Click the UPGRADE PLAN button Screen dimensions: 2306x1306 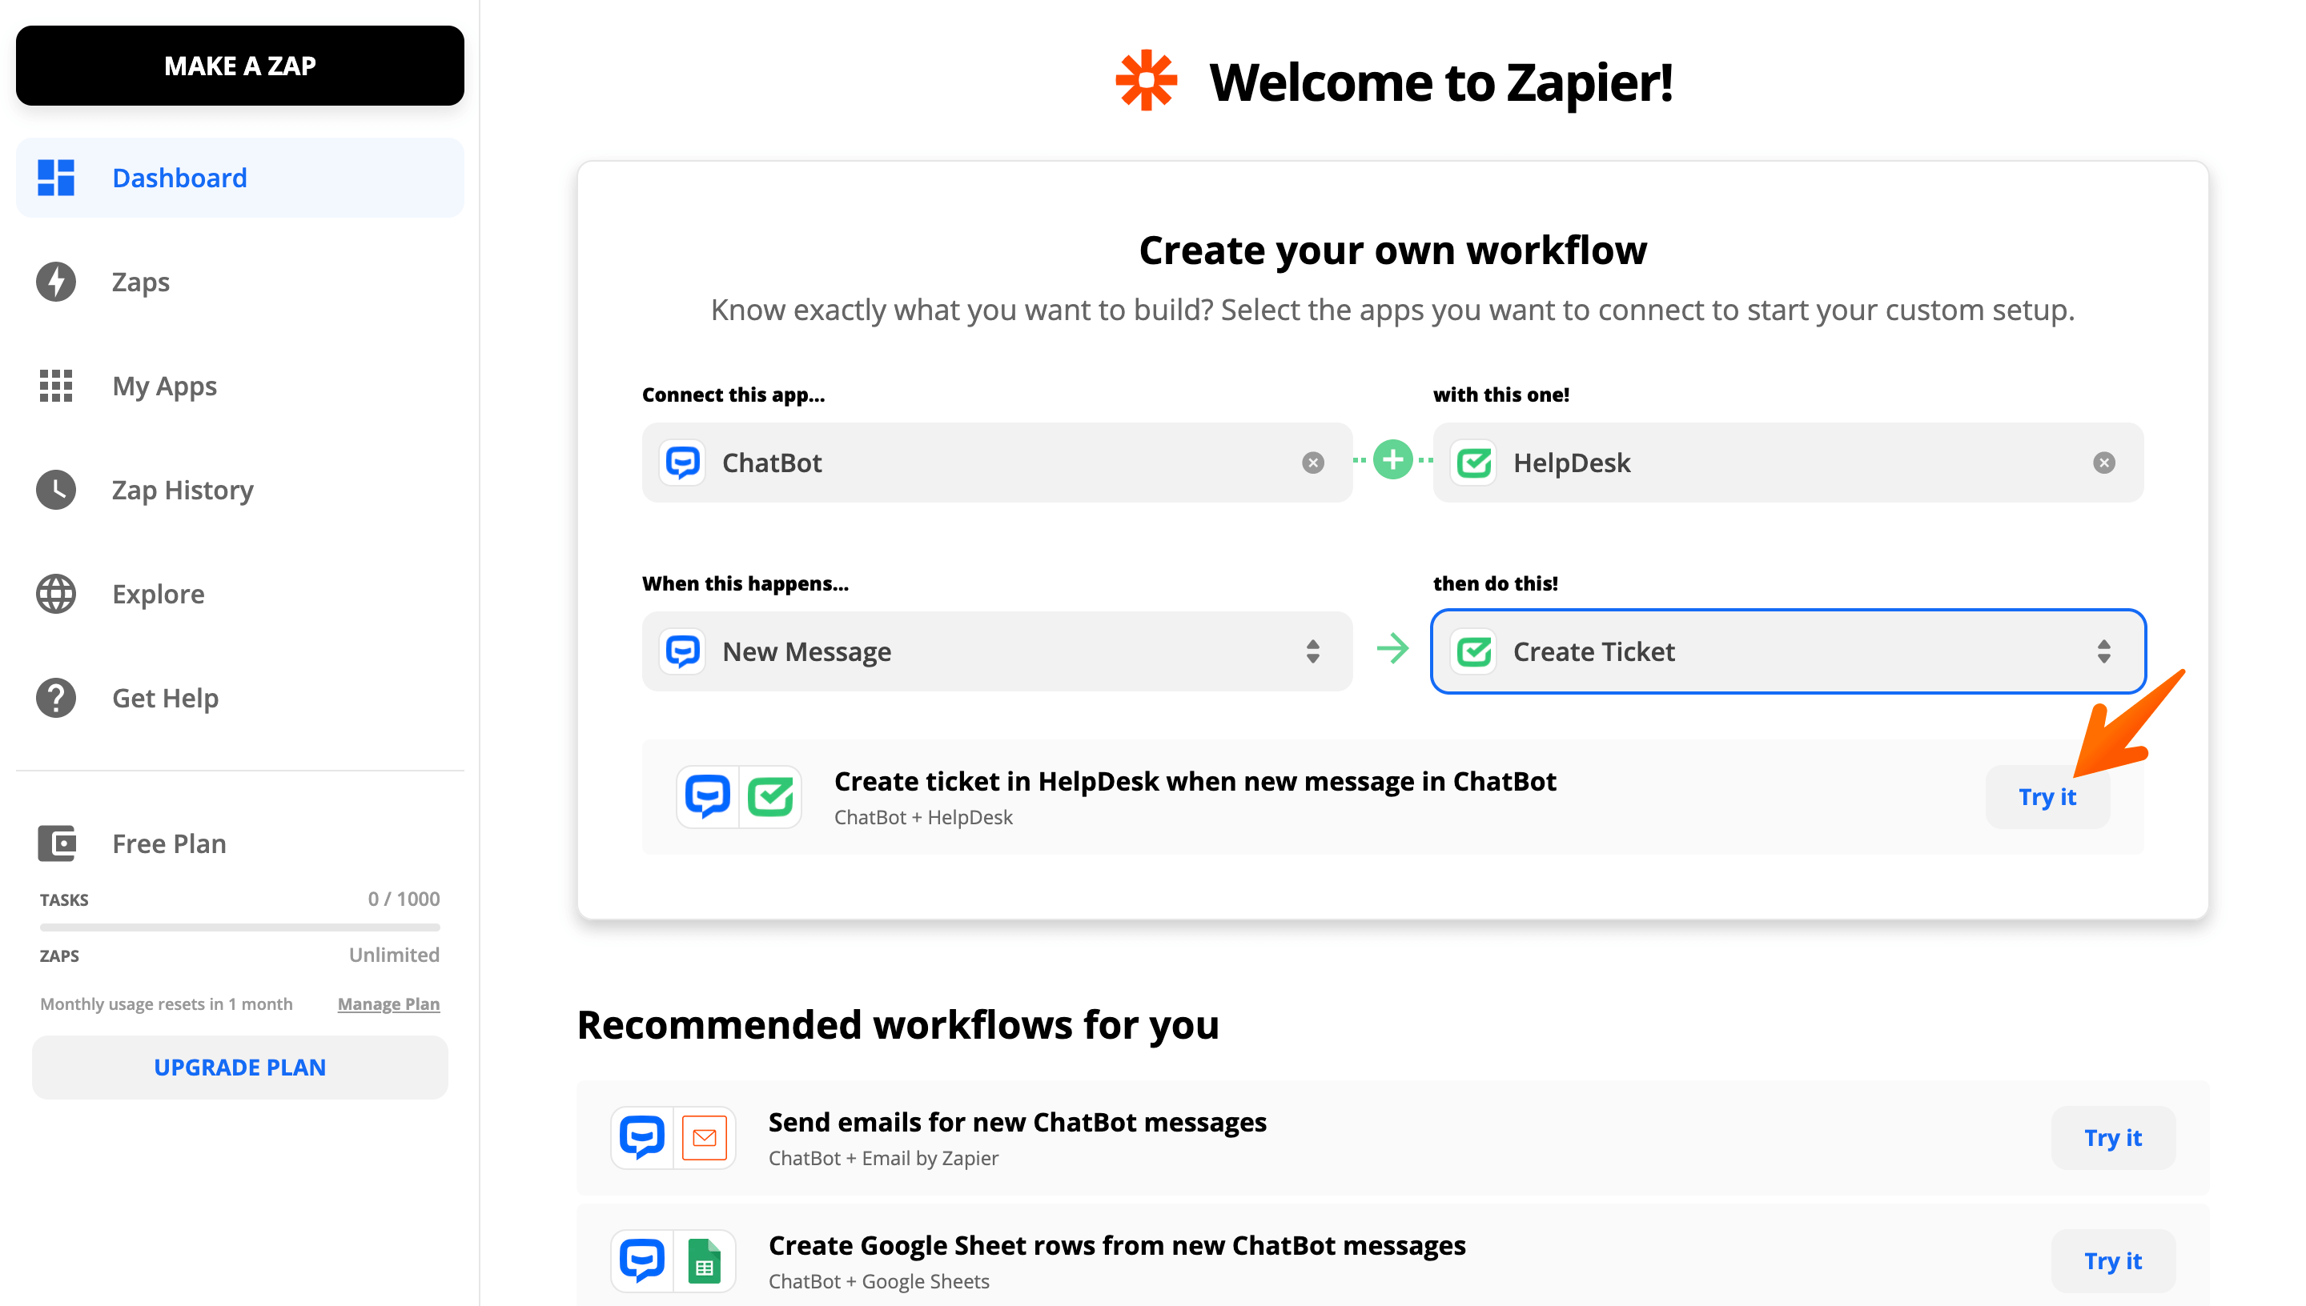tap(239, 1067)
